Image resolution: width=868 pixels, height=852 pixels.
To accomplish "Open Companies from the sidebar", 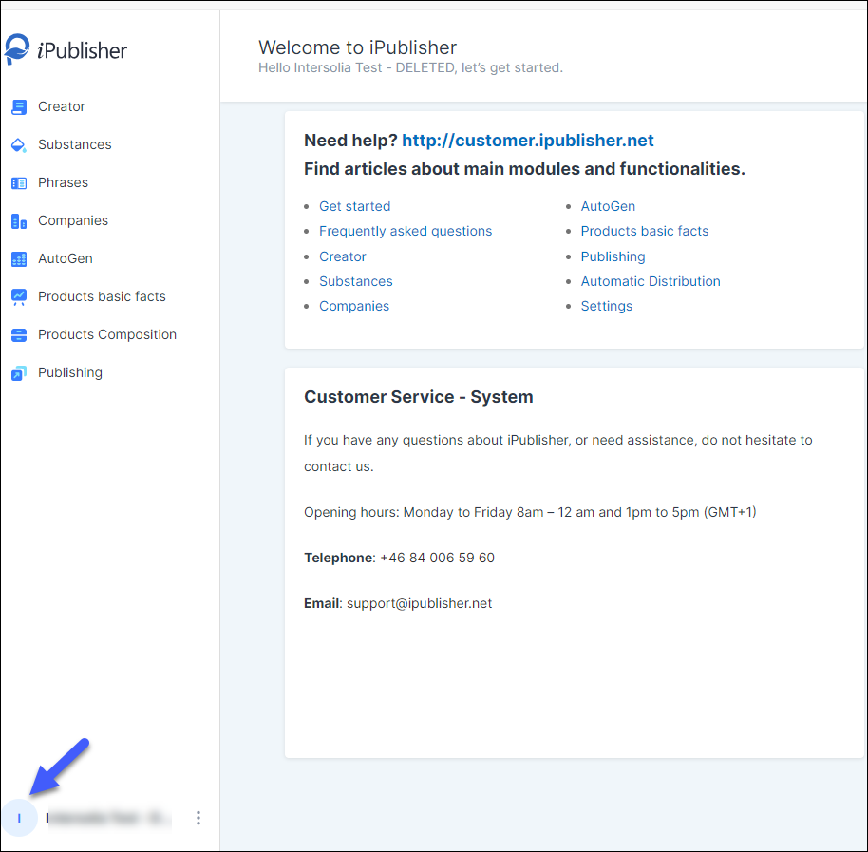I will (73, 220).
